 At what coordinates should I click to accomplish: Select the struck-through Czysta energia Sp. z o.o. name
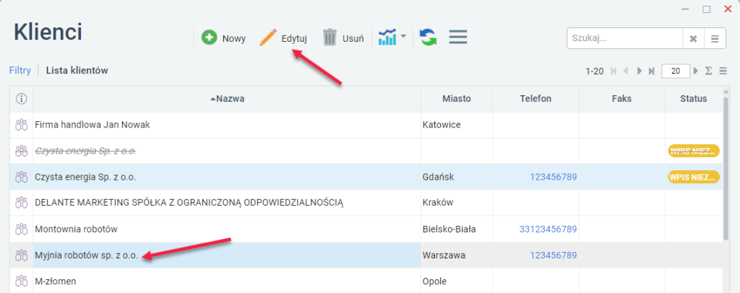click(85, 152)
